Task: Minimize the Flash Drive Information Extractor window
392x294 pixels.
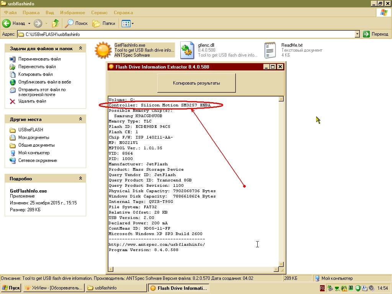Action: click(266, 67)
